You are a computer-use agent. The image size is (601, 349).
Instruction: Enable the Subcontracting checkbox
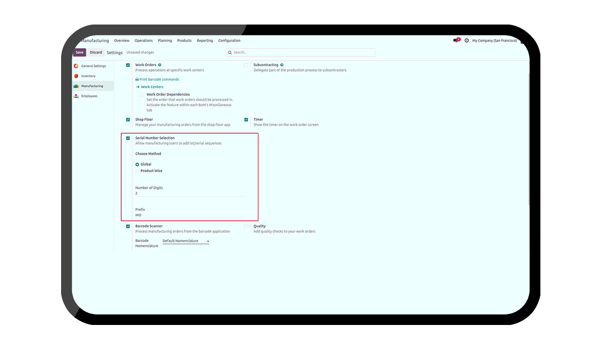point(246,65)
